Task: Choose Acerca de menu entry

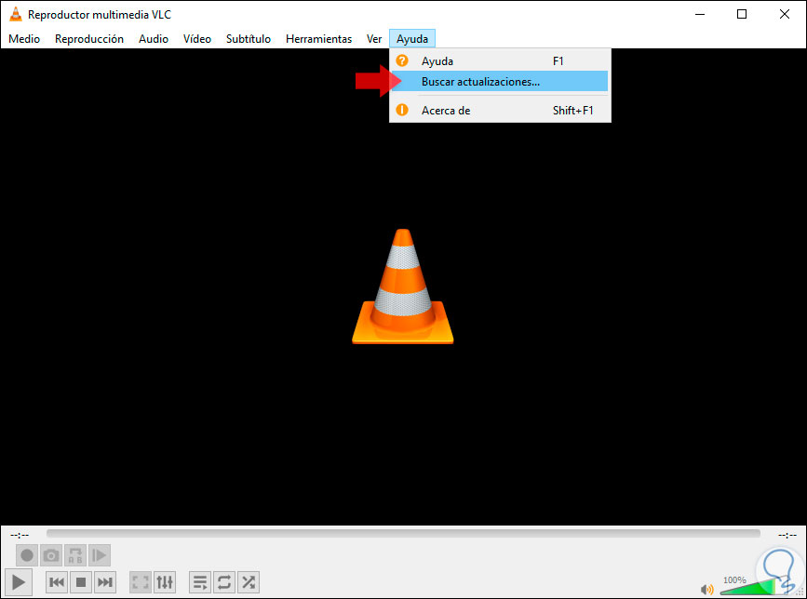Action: coord(500,111)
